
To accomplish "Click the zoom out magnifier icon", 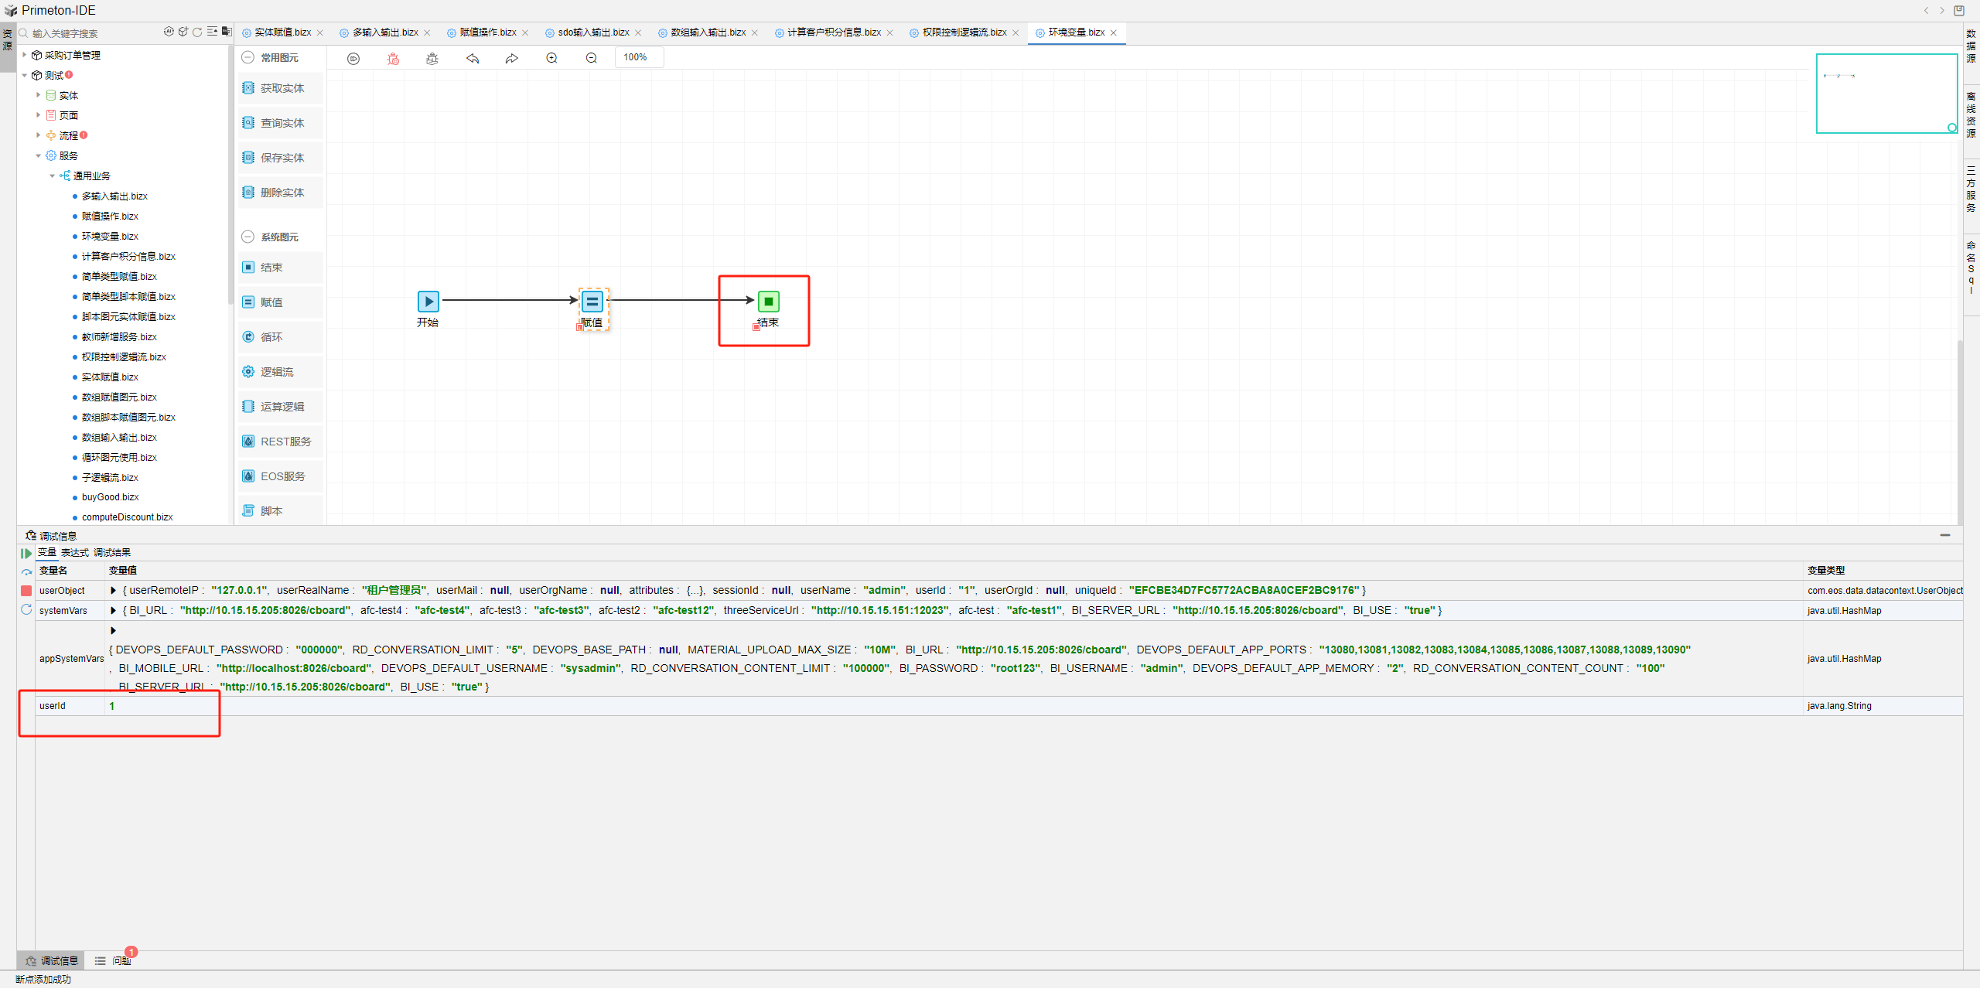I will [591, 59].
